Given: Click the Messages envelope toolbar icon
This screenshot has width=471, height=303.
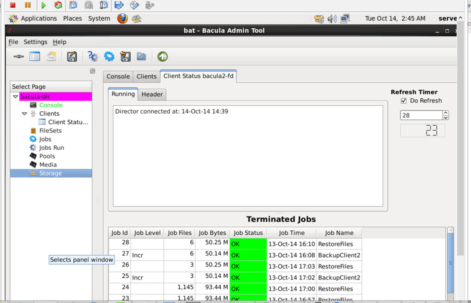Looking at the screenshot, I should (x=51, y=57).
